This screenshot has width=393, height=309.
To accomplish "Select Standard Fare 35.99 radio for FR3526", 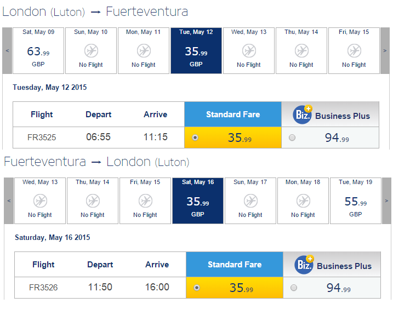I will (x=197, y=288).
